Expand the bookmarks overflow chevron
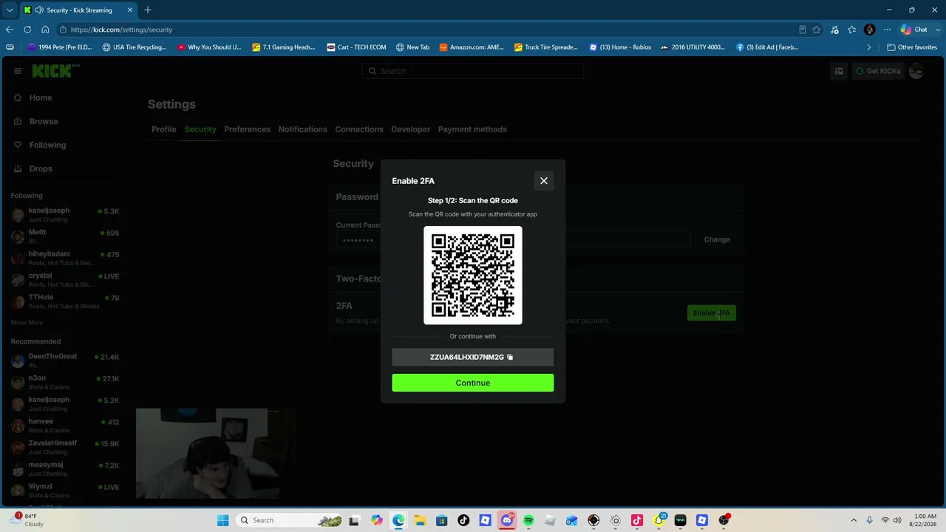Screen dimensions: 946x532 (x=869, y=47)
